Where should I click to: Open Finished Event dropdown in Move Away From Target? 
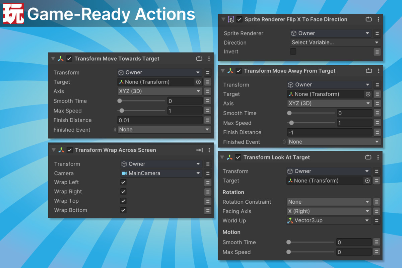pos(334,142)
